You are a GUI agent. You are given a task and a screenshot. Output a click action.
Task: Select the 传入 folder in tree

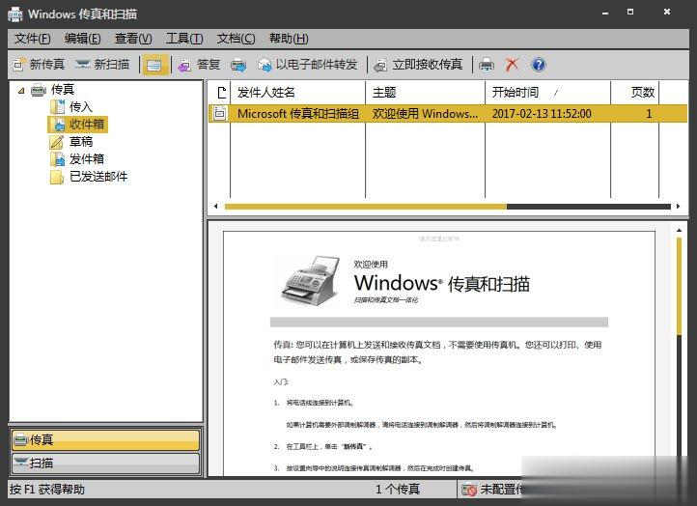tap(80, 107)
